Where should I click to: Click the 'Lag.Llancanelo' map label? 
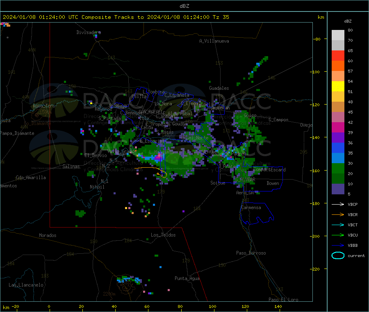pos(26,285)
